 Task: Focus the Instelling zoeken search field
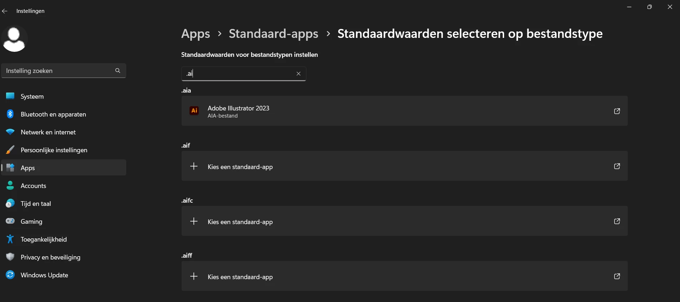(x=64, y=71)
